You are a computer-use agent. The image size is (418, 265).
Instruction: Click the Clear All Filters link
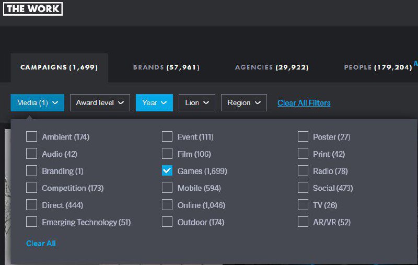(x=304, y=103)
